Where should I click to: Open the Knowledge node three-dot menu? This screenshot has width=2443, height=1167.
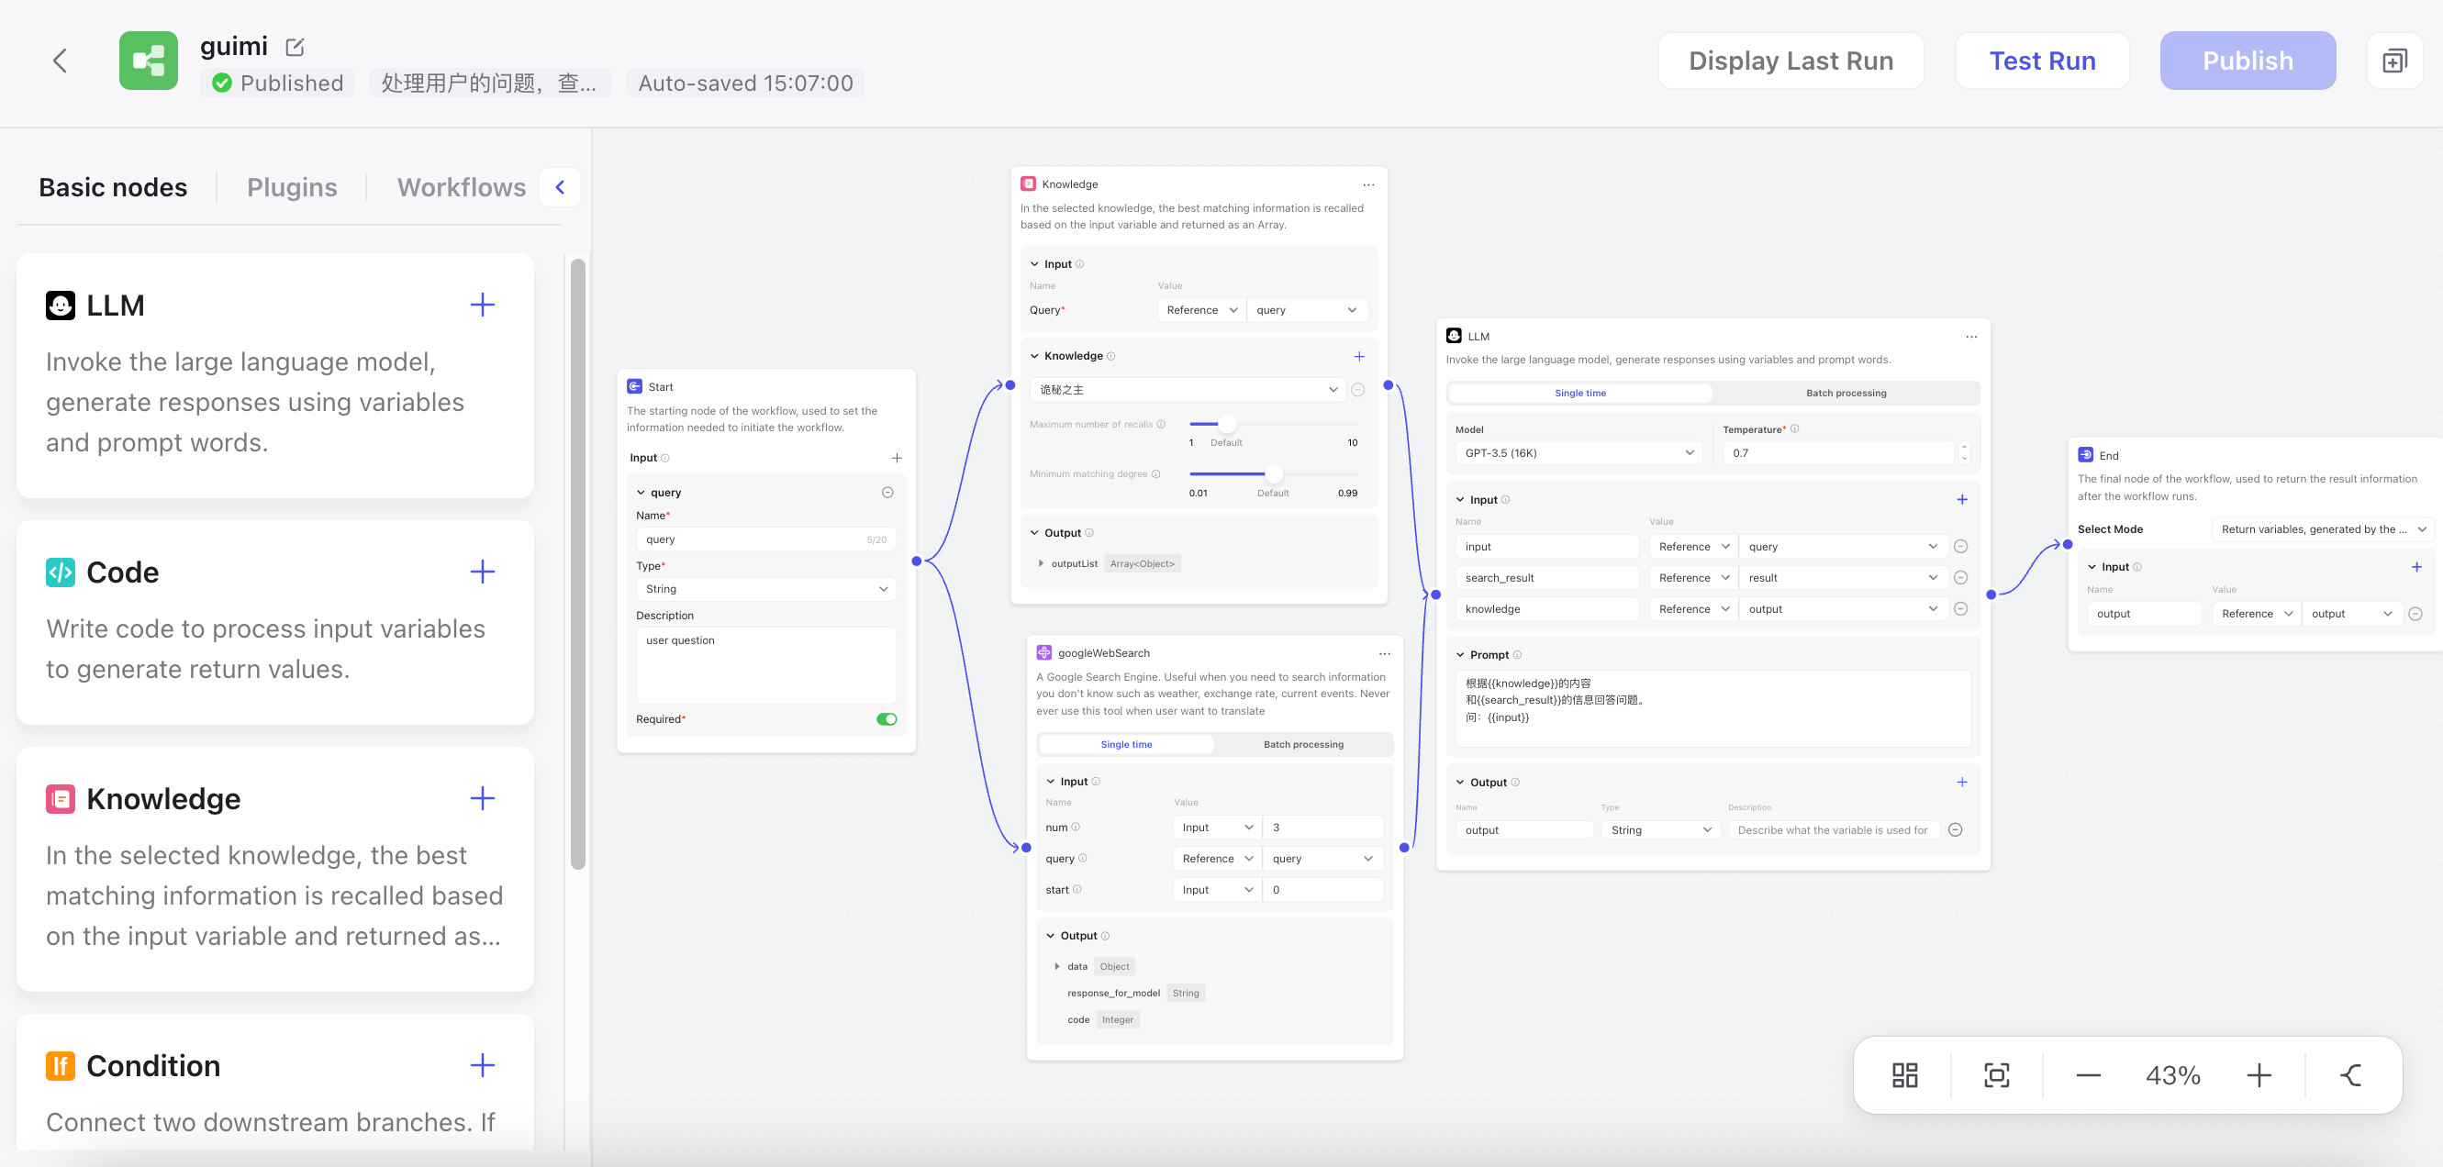pos(1367,184)
